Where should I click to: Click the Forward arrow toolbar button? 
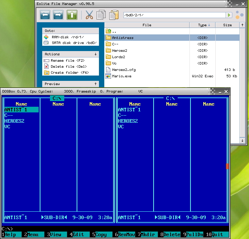coord(58,15)
